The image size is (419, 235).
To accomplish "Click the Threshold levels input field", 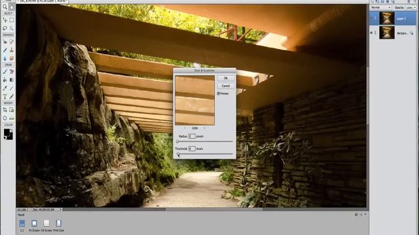I will (x=192, y=149).
